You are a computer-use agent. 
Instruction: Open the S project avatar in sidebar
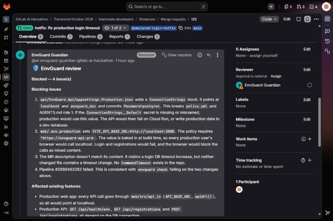[x=6, y=19]
